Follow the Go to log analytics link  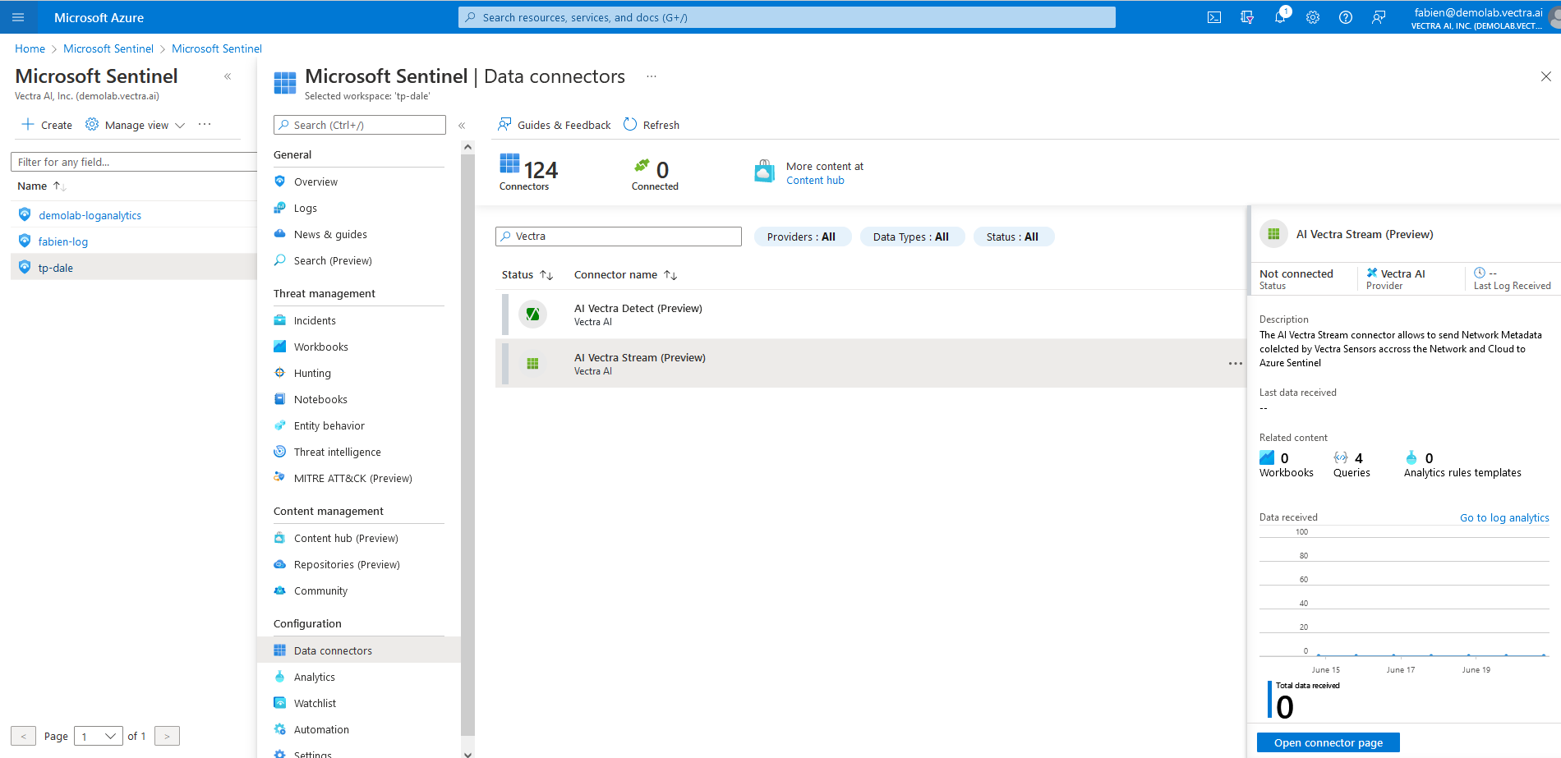1504,517
